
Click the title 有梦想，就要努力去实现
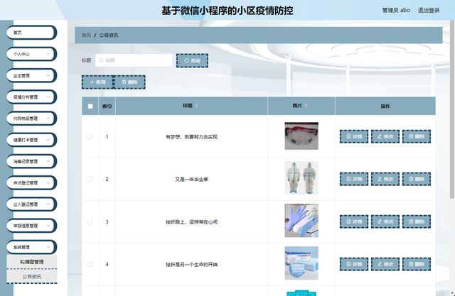[191, 137]
